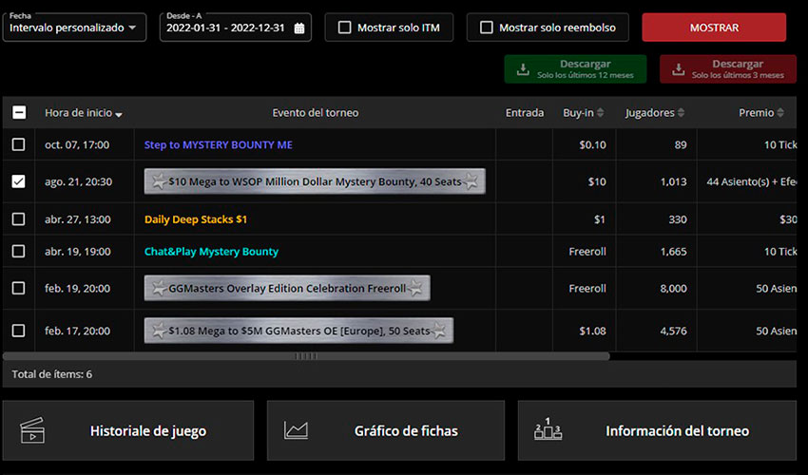The width and height of the screenshot is (808, 475).
Task: Open Historiale de juego
Action: click(128, 430)
